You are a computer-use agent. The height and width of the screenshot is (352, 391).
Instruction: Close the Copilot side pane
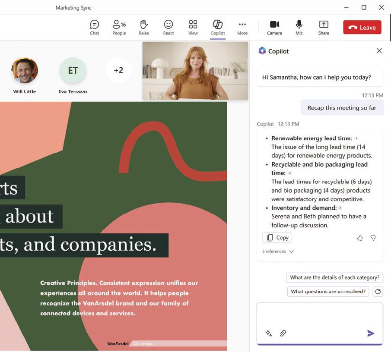click(379, 51)
